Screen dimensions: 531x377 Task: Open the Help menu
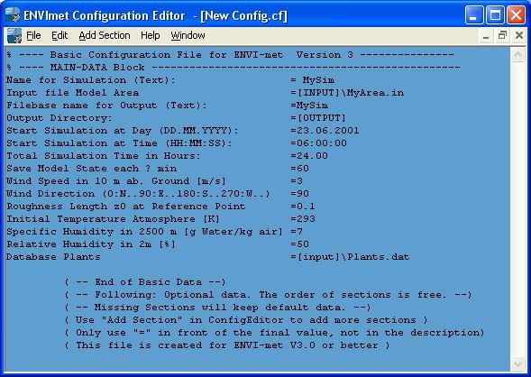click(x=150, y=35)
